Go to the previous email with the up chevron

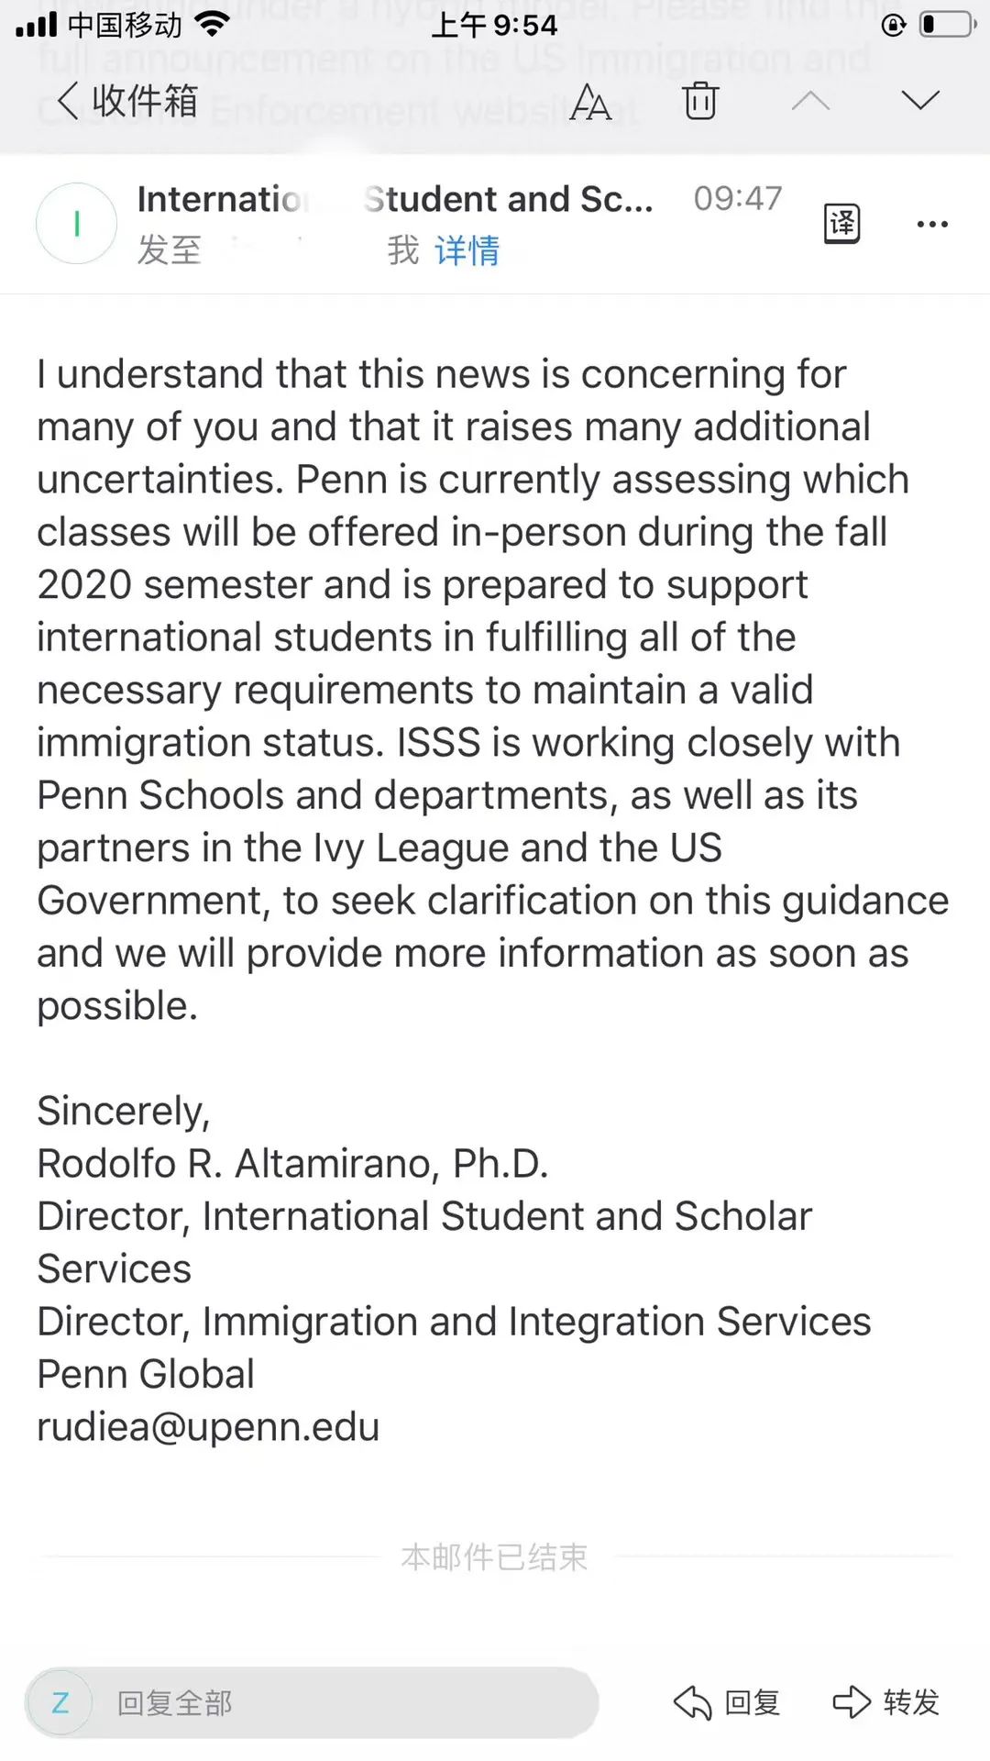(x=810, y=101)
